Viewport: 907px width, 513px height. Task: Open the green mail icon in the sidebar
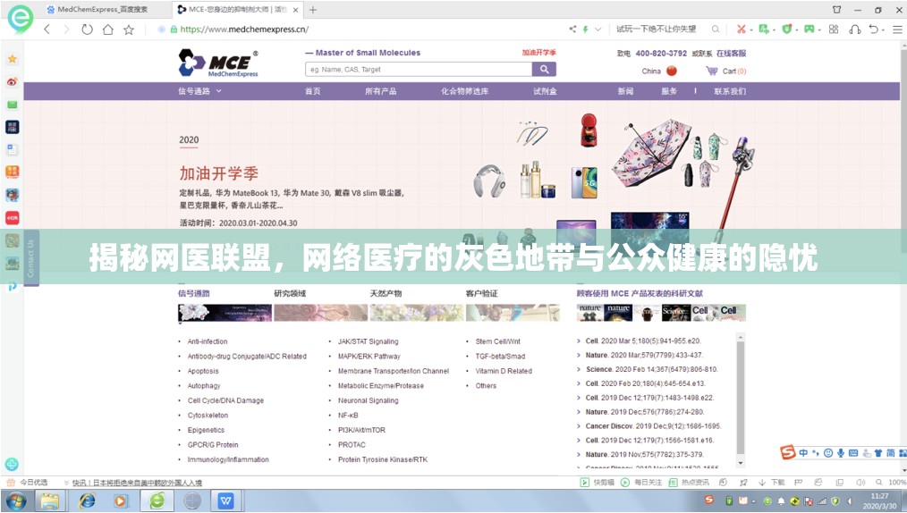13,105
